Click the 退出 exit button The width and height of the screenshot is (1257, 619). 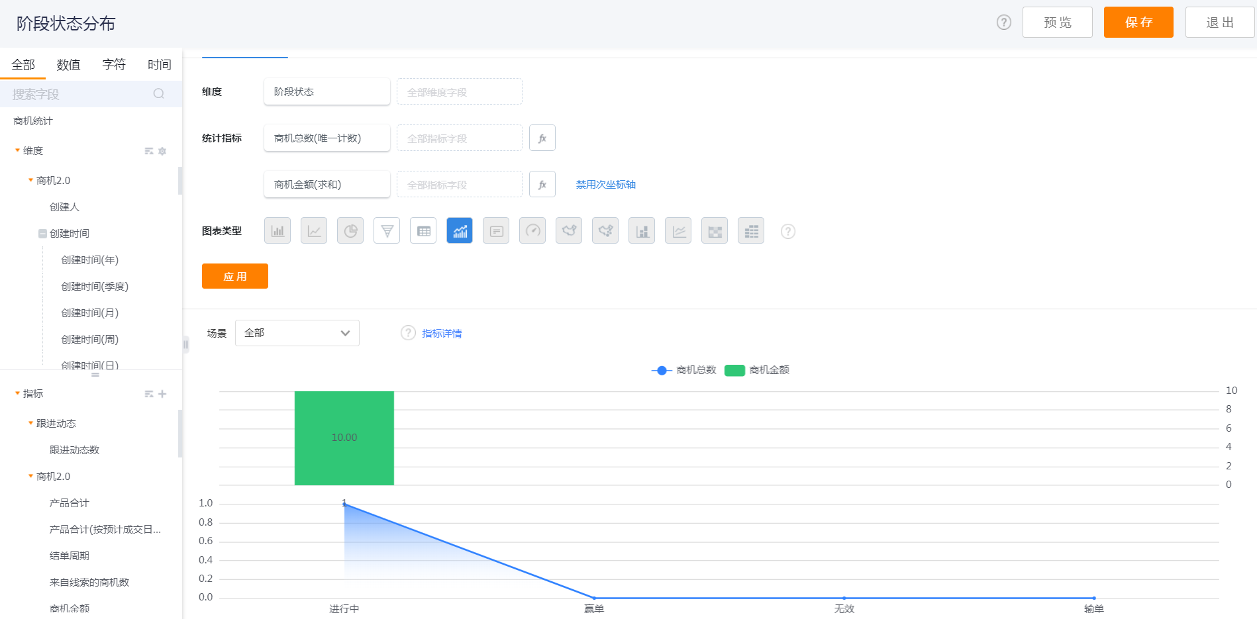point(1220,23)
